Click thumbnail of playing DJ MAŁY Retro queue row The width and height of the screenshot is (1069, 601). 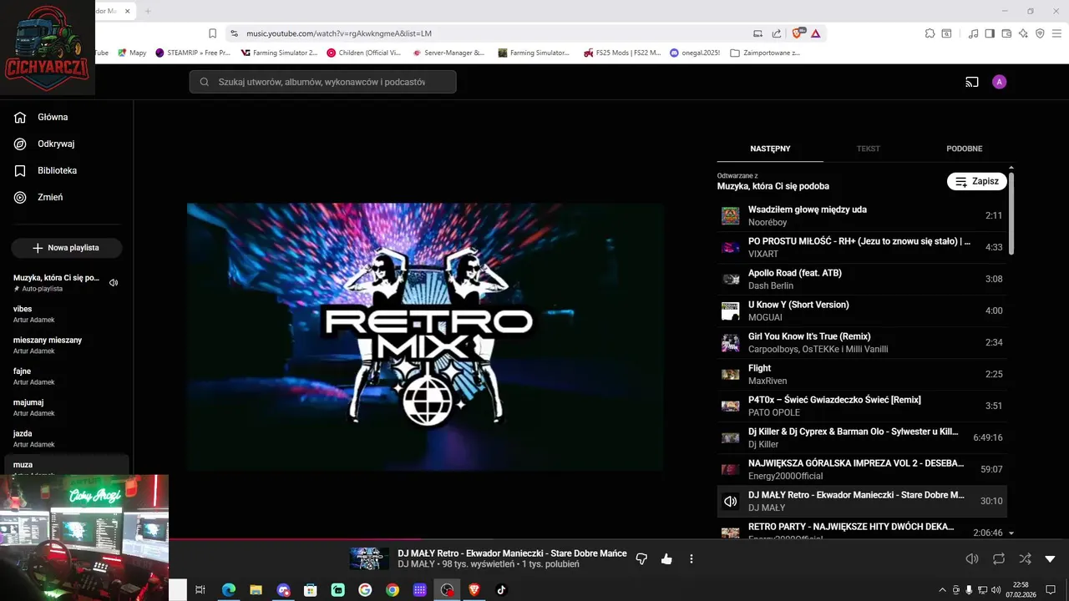click(731, 502)
